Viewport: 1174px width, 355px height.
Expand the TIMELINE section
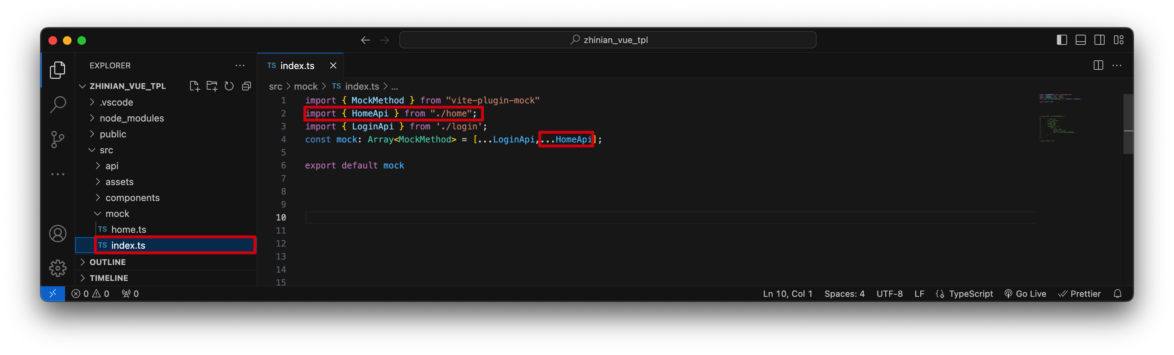167,278
